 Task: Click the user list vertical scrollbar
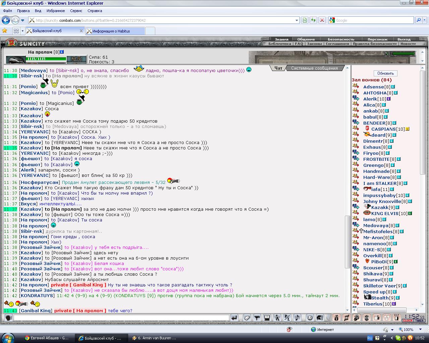(423, 122)
